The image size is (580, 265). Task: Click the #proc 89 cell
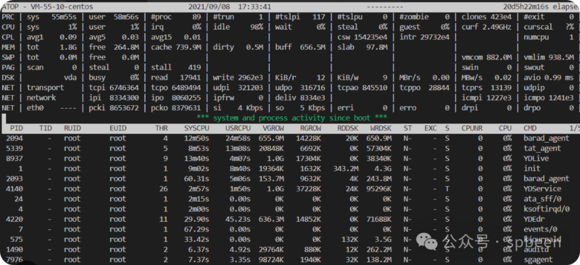tap(176, 17)
